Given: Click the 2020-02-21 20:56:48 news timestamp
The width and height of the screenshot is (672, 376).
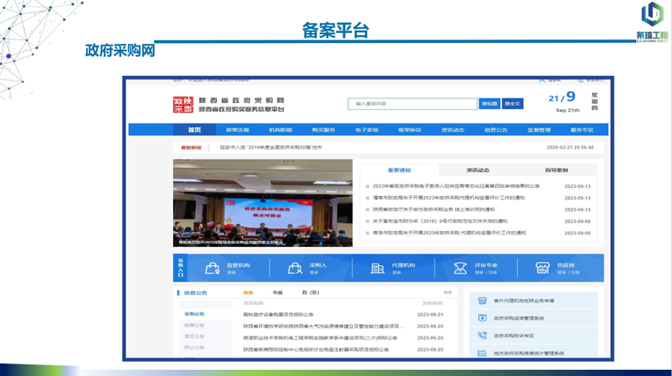Looking at the screenshot, I should click(570, 148).
